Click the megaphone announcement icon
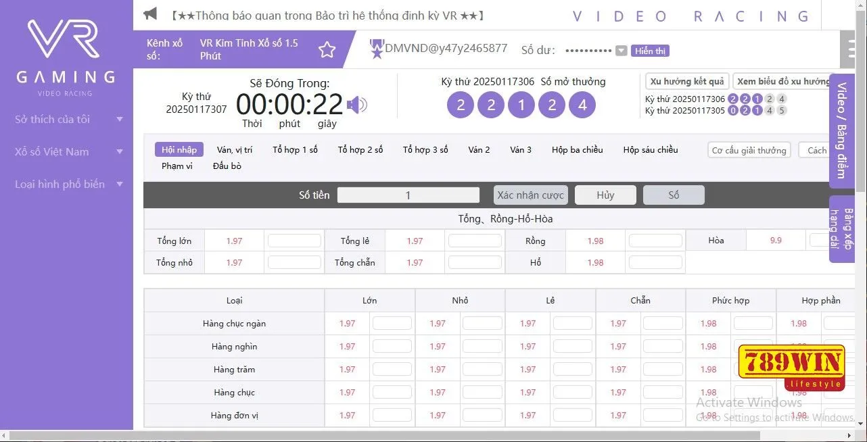The image size is (867, 442). tap(149, 13)
